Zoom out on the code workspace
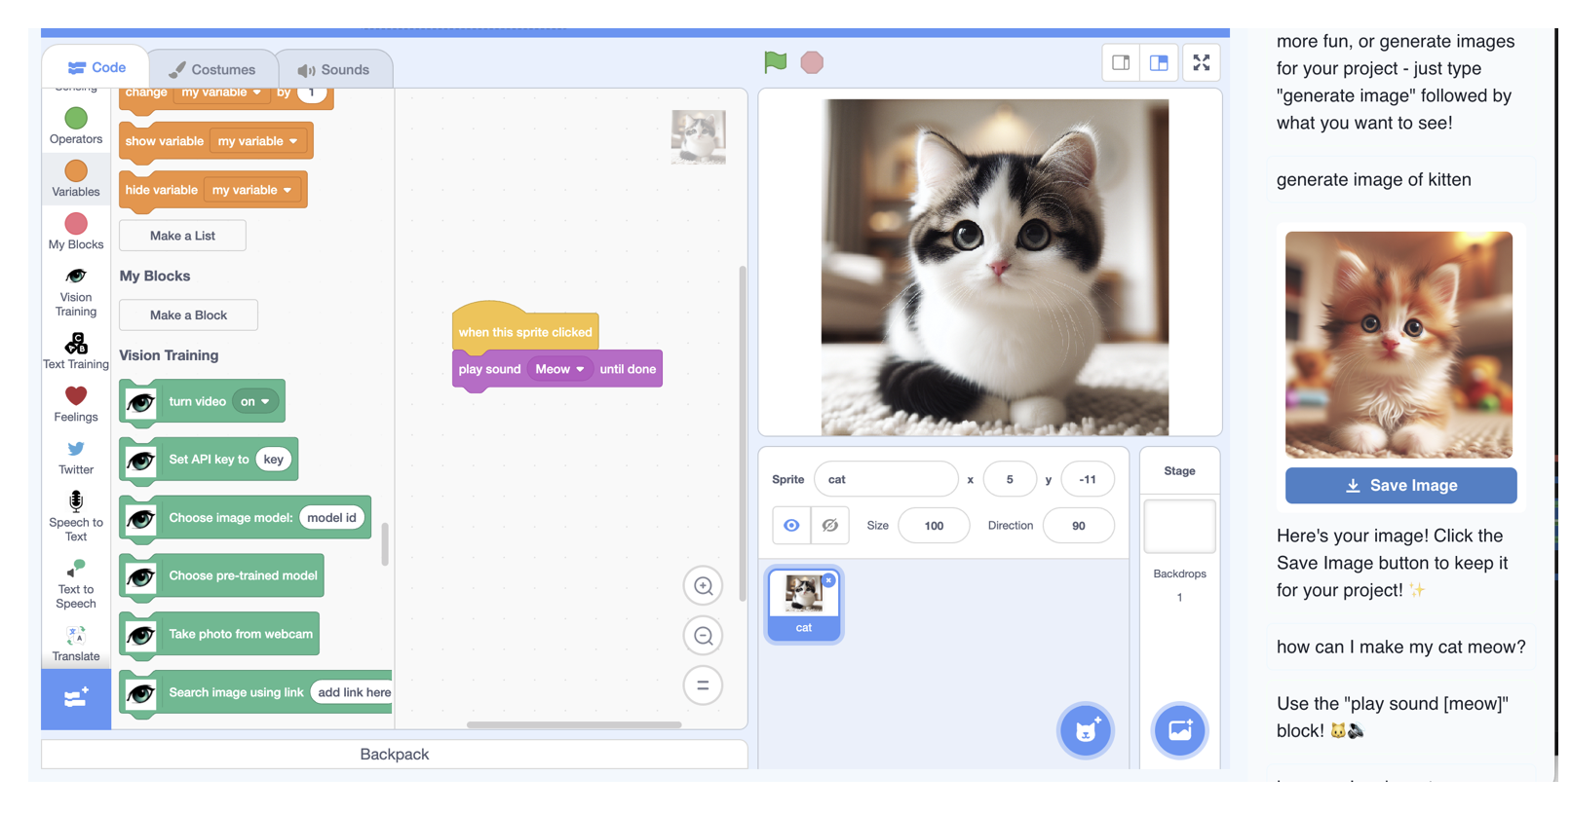This screenshot has width=1571, height=814. pos(703,636)
